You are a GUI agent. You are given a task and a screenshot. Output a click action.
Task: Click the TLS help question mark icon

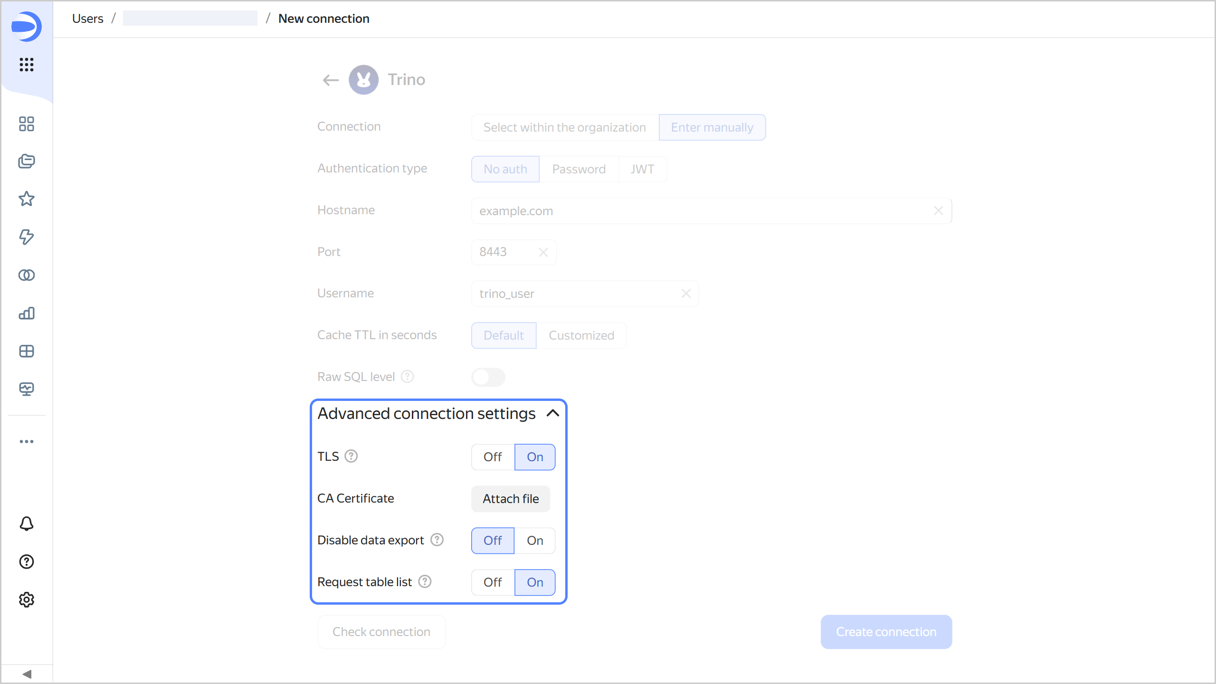(x=351, y=456)
